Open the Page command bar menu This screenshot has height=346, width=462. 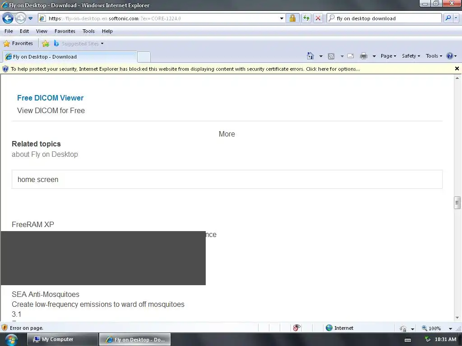point(388,56)
